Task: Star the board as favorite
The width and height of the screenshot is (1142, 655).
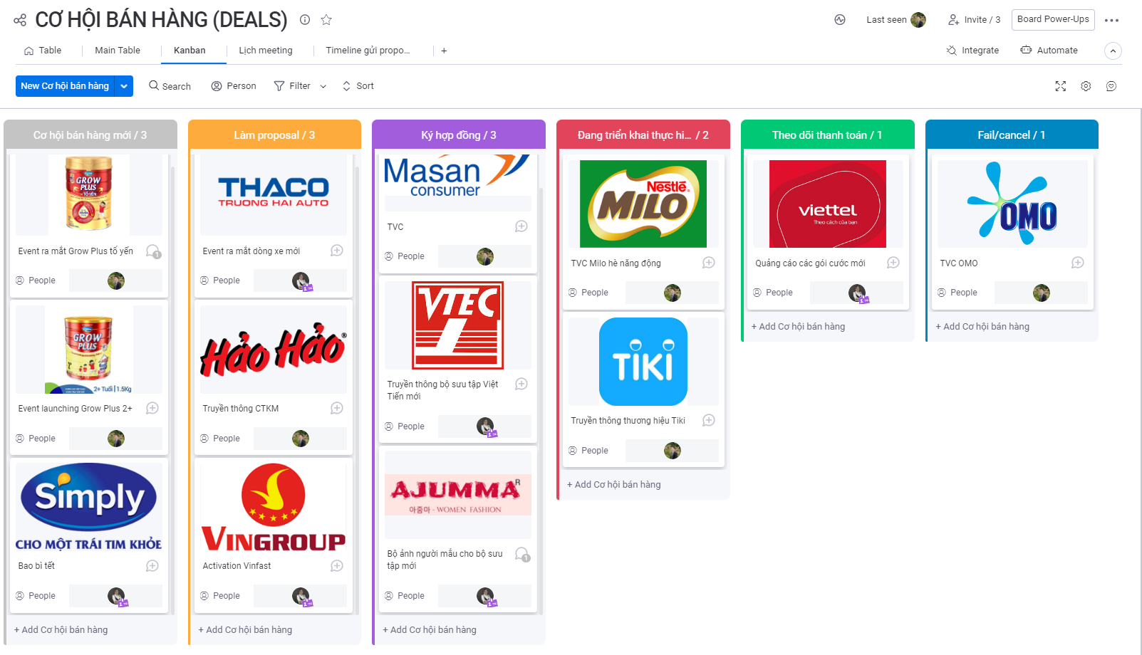Action: click(x=326, y=20)
